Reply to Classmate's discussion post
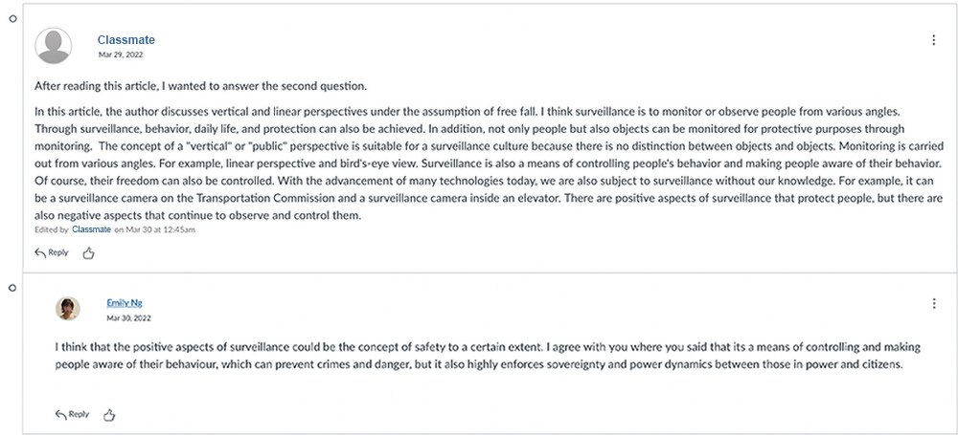Viewport: 958px width, 435px height. pyautogui.click(x=52, y=253)
